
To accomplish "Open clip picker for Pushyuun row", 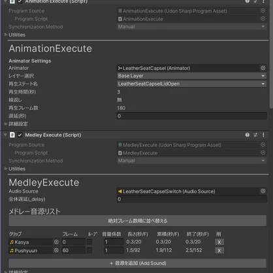I will 56,250.
